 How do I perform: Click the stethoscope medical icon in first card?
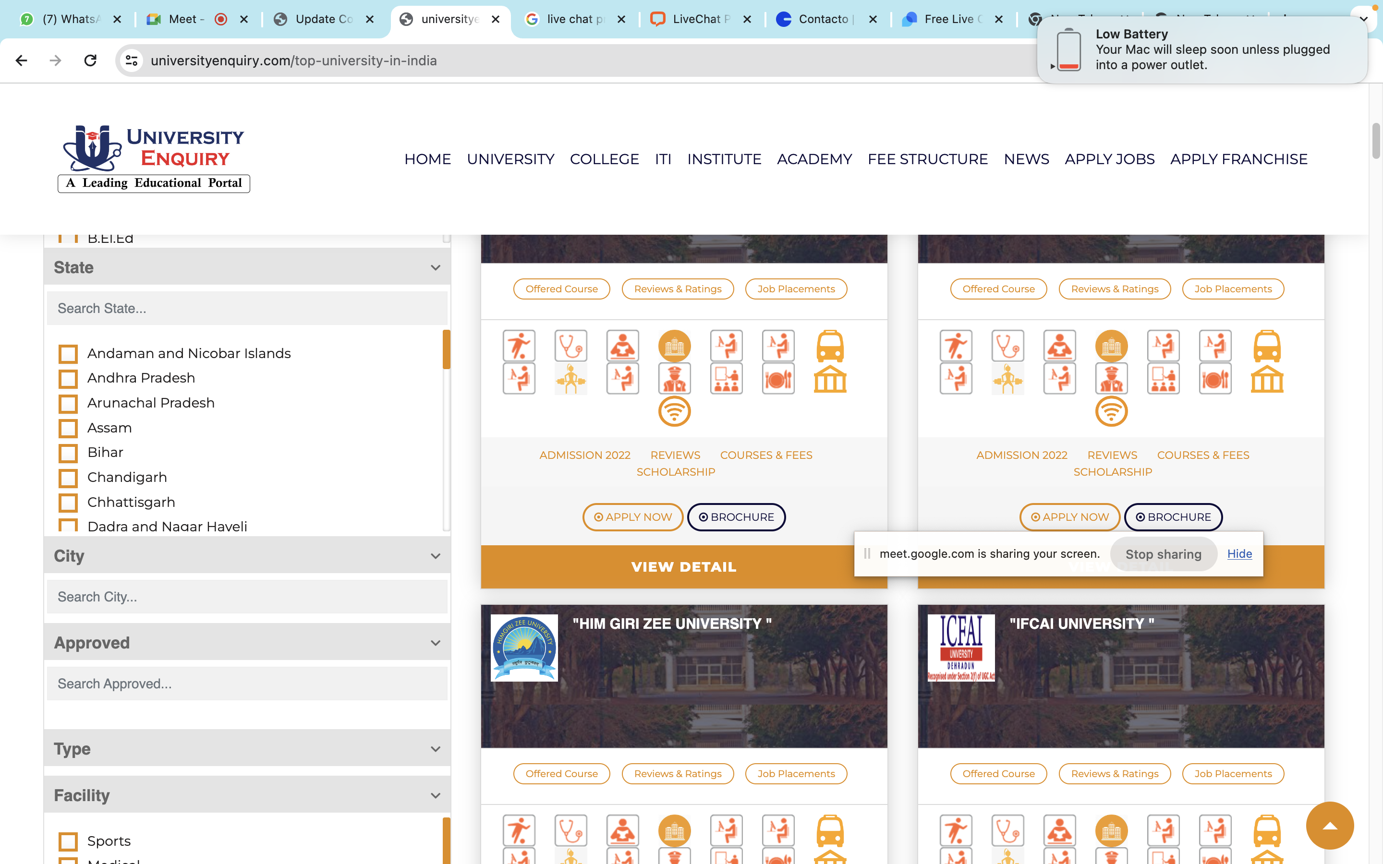click(x=570, y=346)
